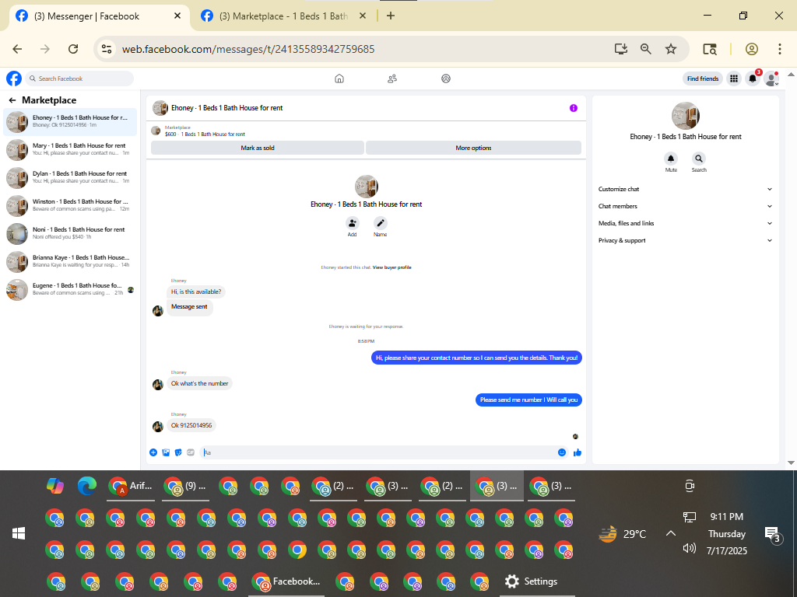Expand Chat members section
The image size is (797, 597).
click(685, 206)
